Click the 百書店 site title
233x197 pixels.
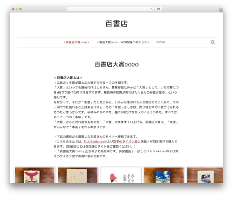pyautogui.click(x=116, y=24)
